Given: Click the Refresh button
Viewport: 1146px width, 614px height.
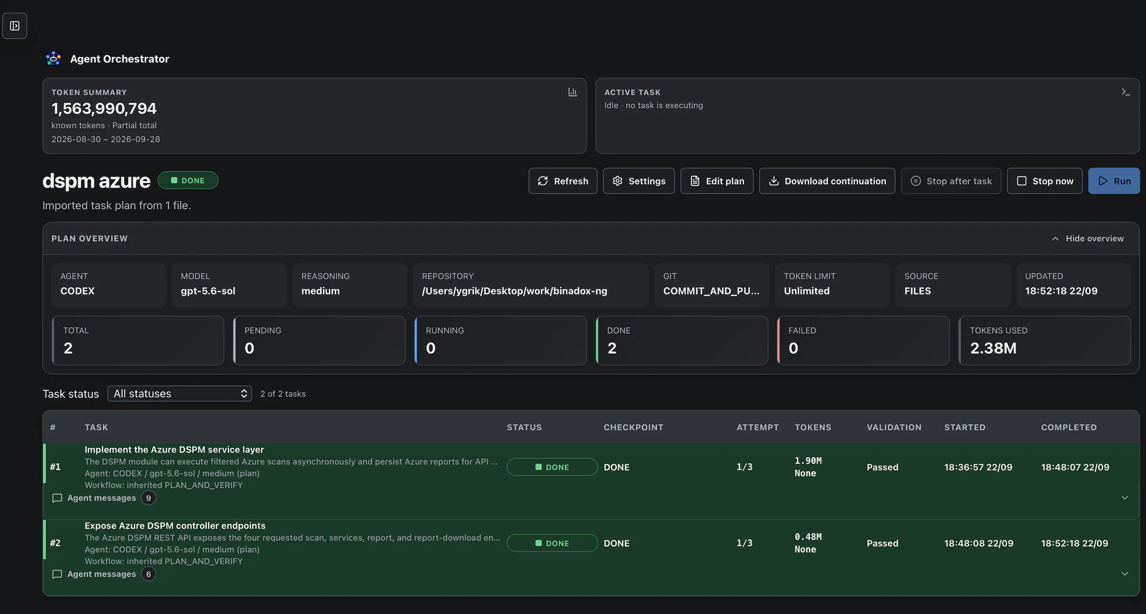Looking at the screenshot, I should tap(563, 181).
